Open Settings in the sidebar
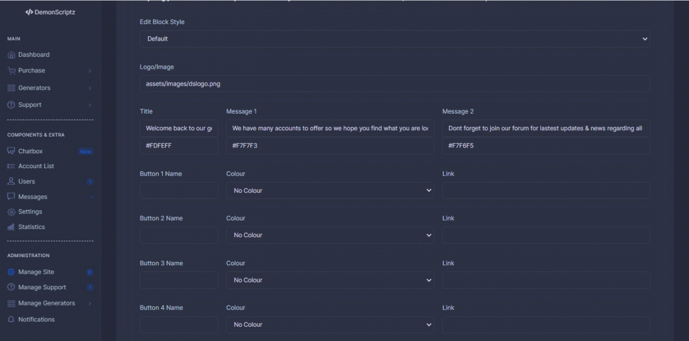 click(30, 212)
